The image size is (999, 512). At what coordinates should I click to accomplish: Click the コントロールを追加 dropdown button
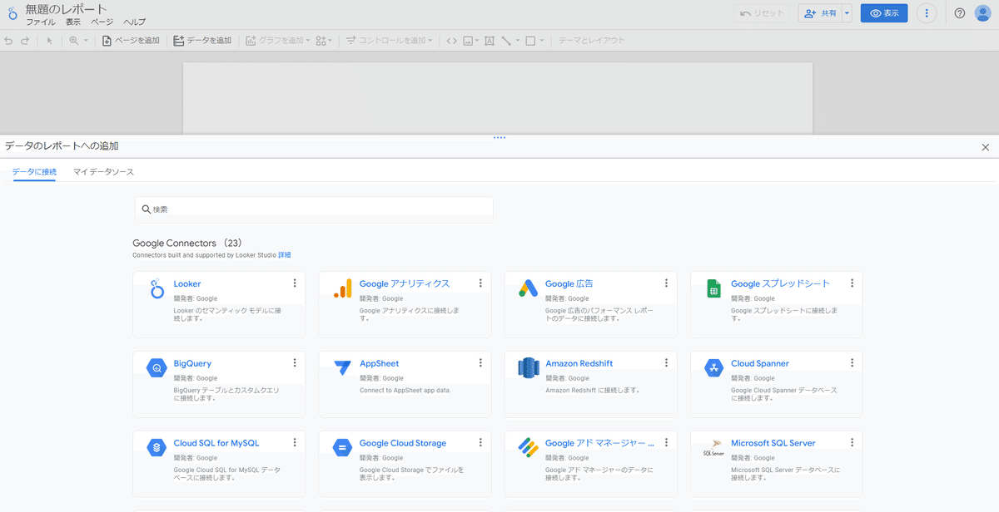pyautogui.click(x=390, y=41)
